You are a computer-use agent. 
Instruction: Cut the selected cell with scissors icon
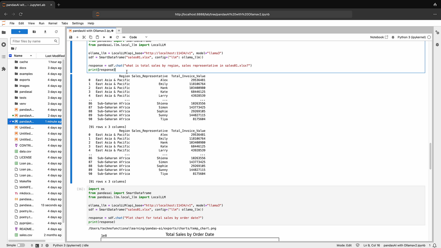coord(84,37)
